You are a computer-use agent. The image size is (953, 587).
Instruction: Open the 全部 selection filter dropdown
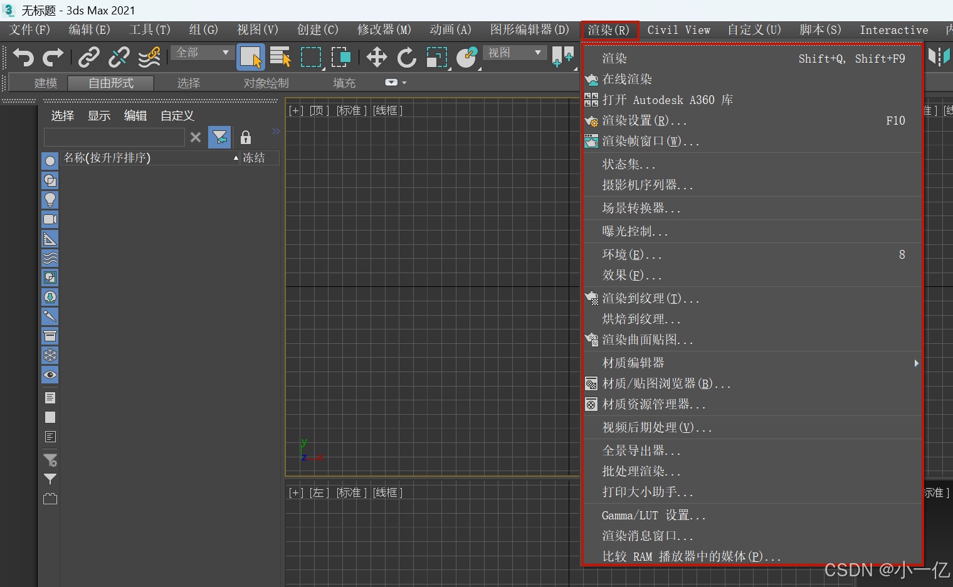(x=201, y=53)
